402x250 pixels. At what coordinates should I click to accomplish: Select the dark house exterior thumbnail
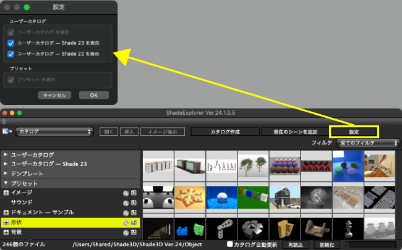284,198
